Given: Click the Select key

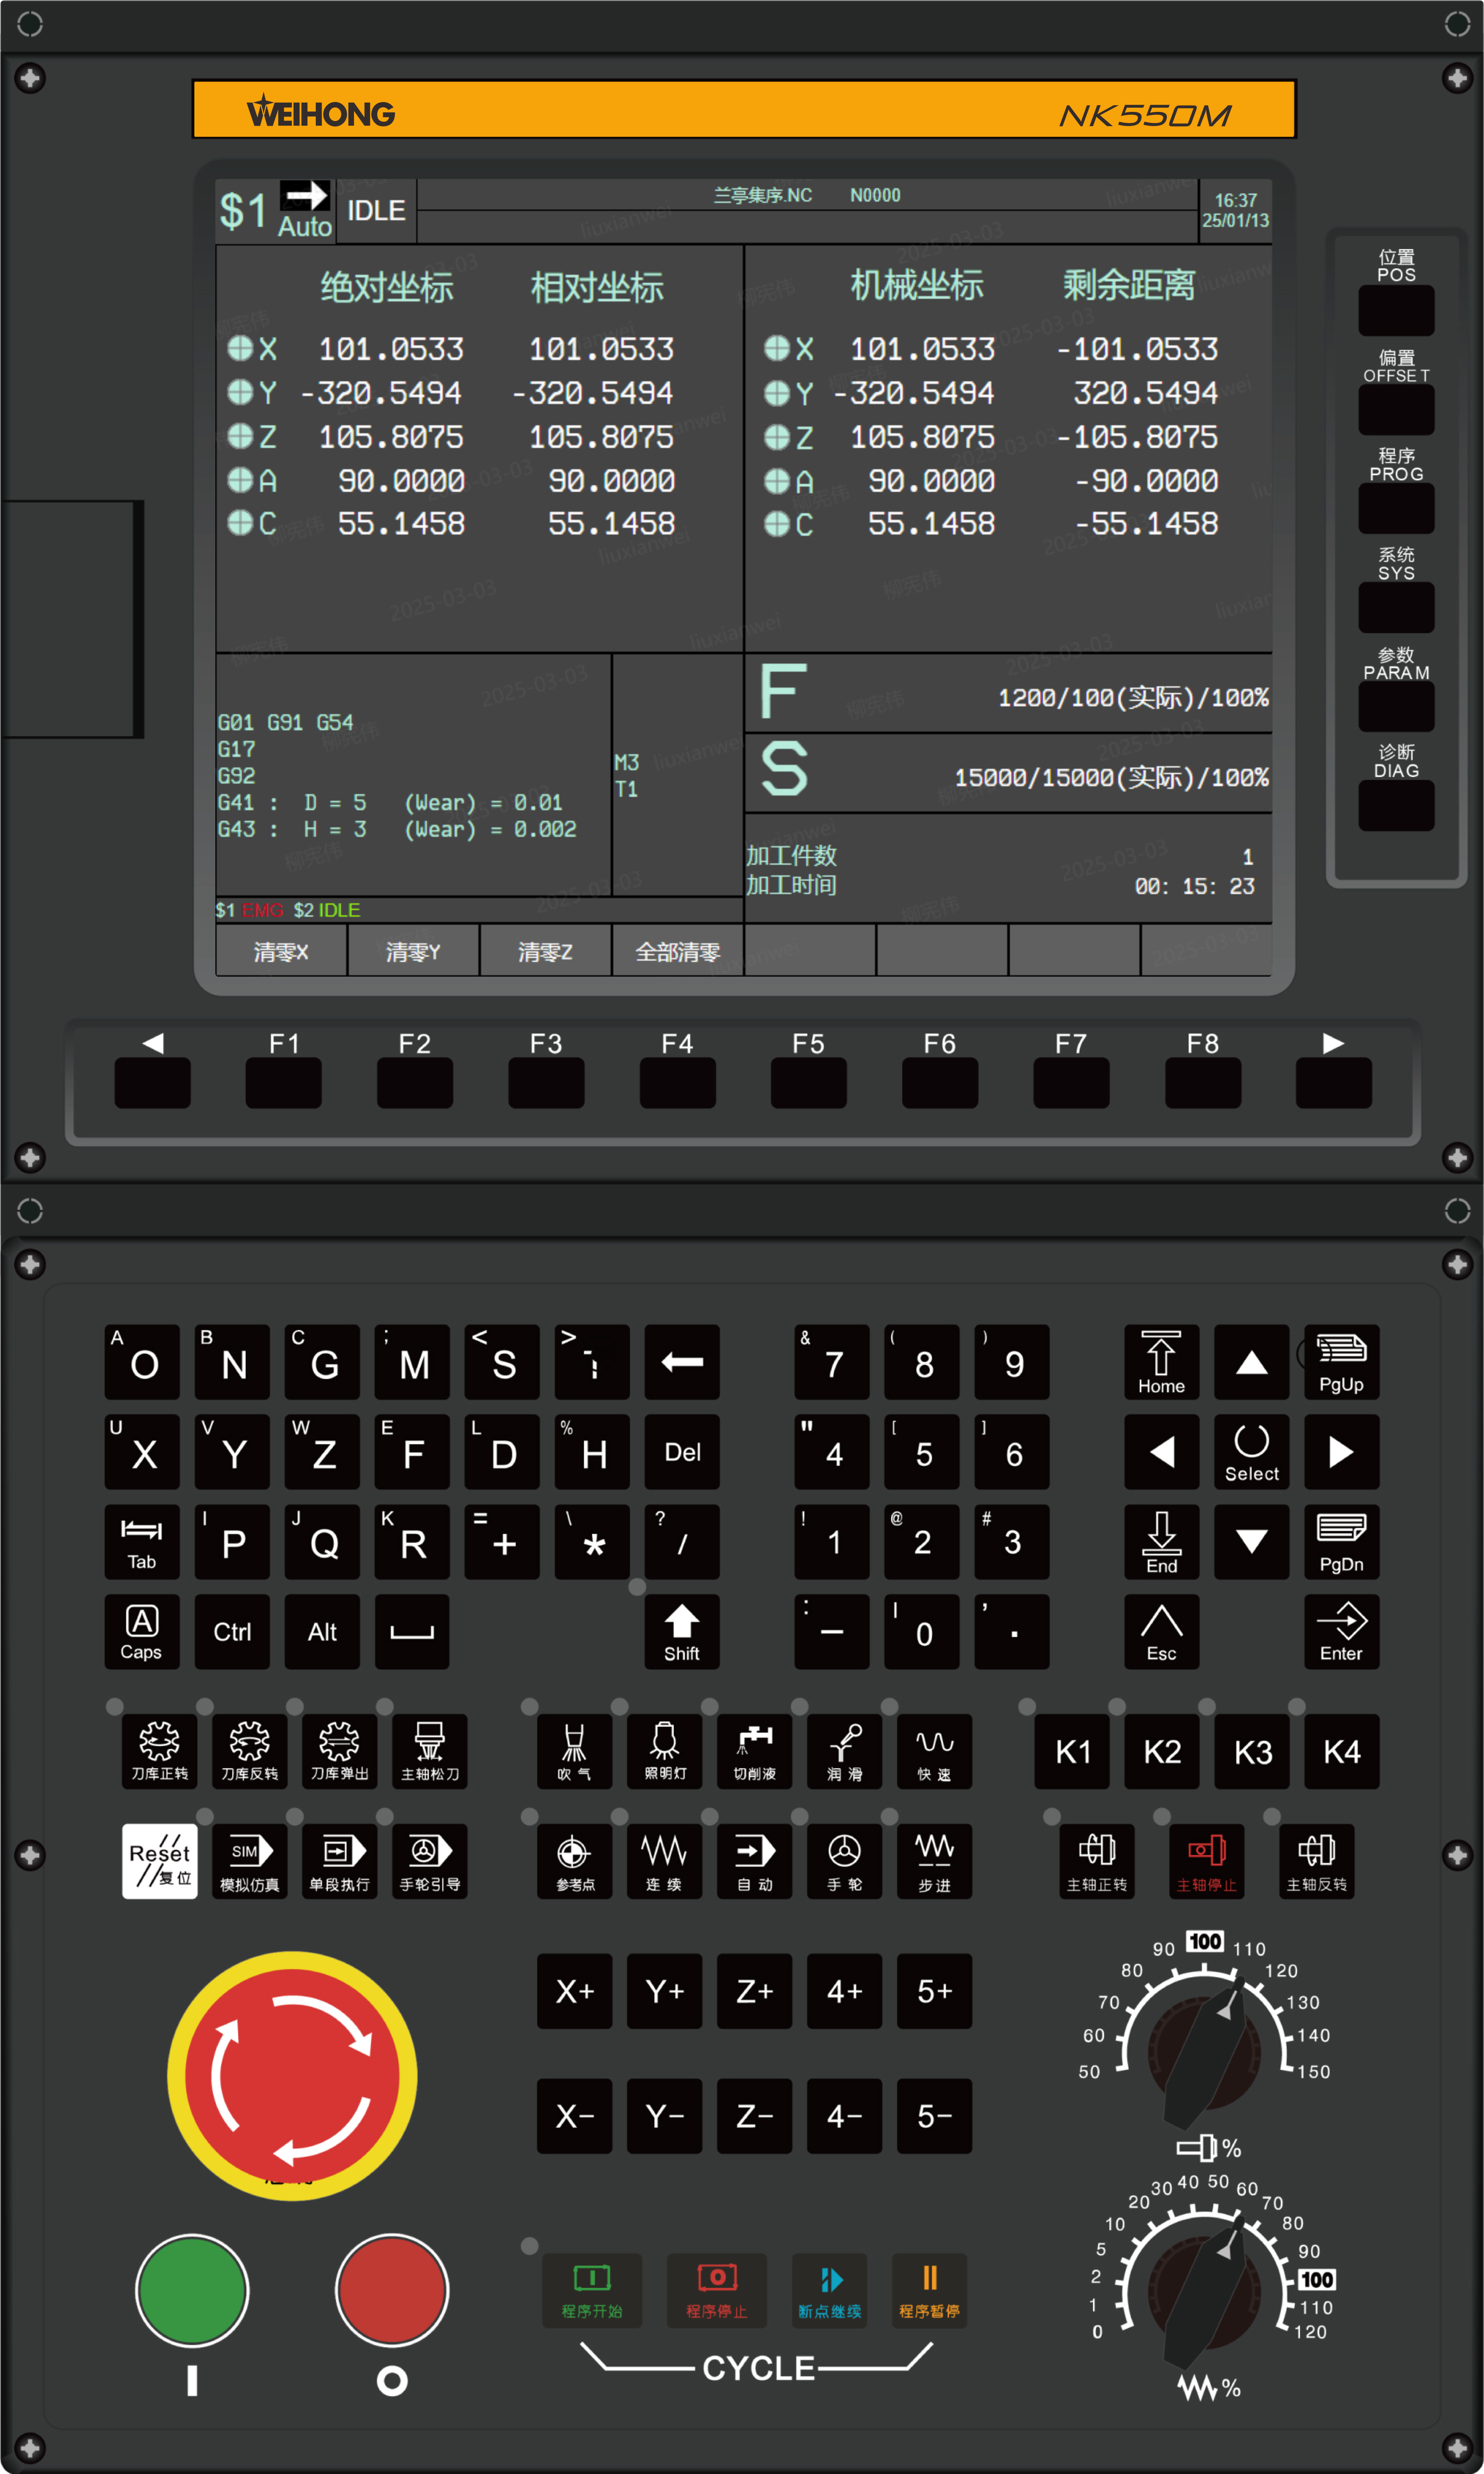Looking at the screenshot, I should click(1251, 1452).
